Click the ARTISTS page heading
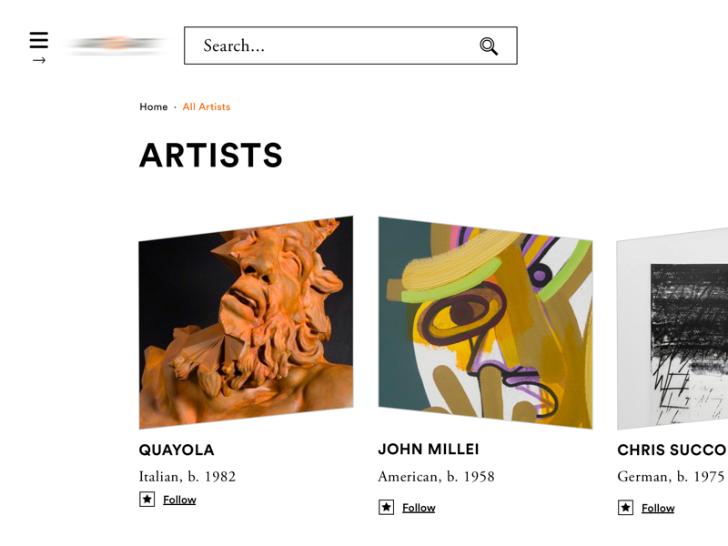The width and height of the screenshot is (728, 546). pyautogui.click(x=211, y=156)
